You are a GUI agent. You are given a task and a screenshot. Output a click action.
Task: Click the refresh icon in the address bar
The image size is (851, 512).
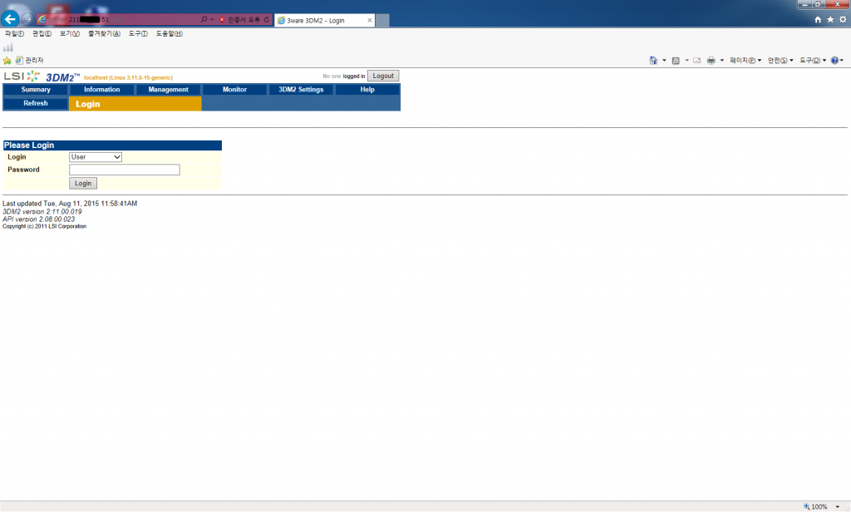click(x=266, y=19)
